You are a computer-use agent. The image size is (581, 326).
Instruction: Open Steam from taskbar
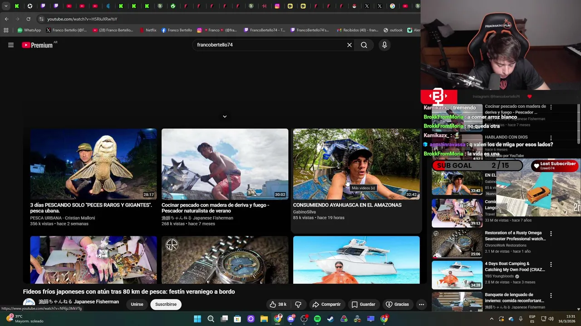[330, 319]
